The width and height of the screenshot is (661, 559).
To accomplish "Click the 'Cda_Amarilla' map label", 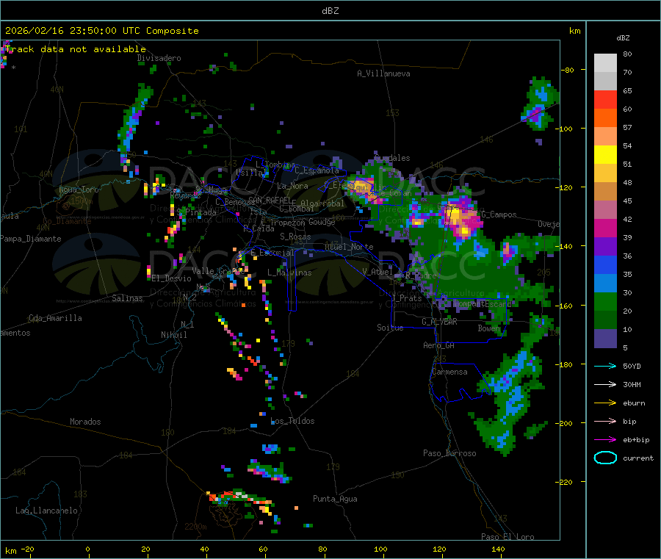I will [x=55, y=318].
